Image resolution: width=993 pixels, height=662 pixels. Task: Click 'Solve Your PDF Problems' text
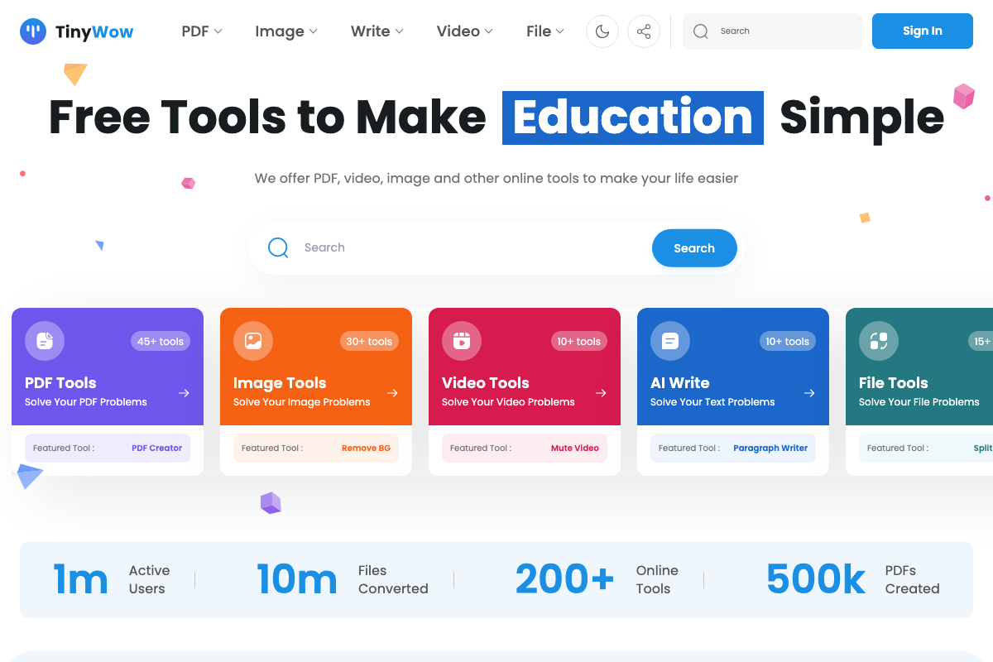[x=86, y=402]
